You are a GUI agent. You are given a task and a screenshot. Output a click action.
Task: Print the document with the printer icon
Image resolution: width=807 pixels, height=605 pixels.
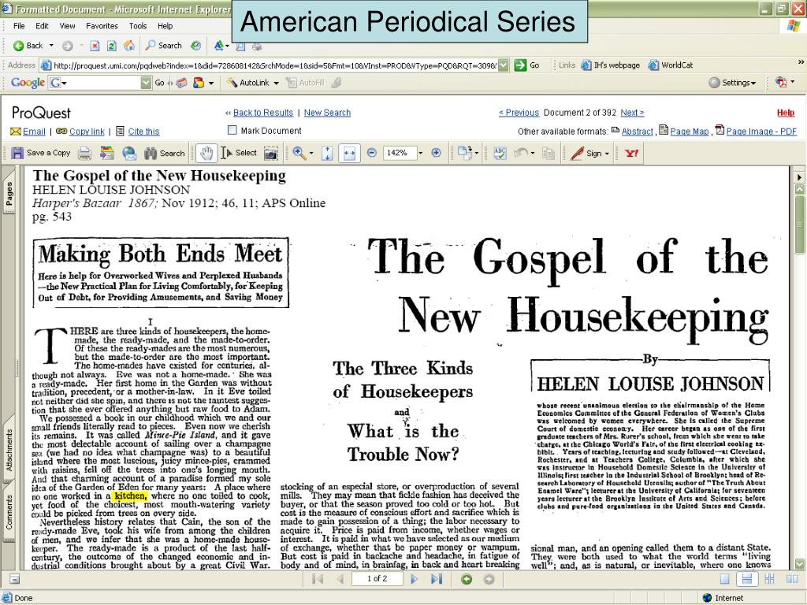click(x=85, y=153)
